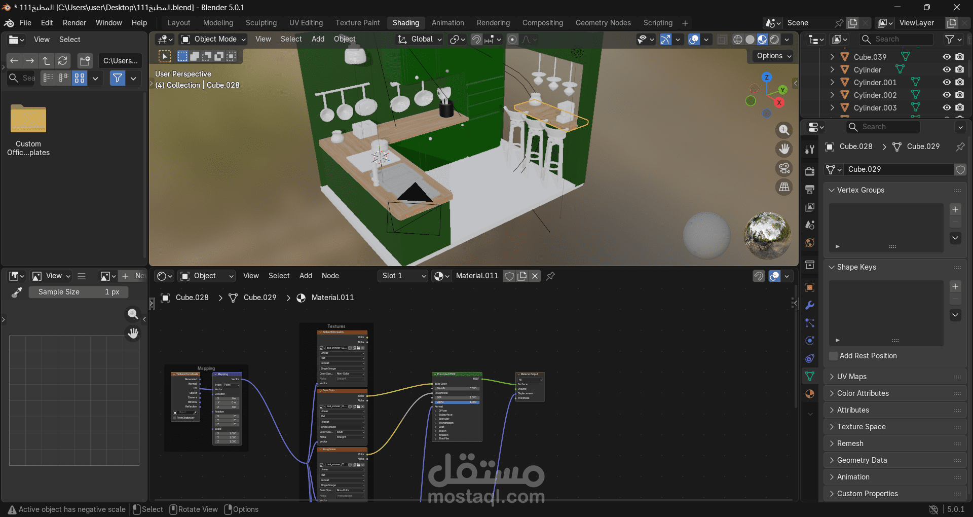
Task: Create new directory in file browser
Action: [85, 61]
